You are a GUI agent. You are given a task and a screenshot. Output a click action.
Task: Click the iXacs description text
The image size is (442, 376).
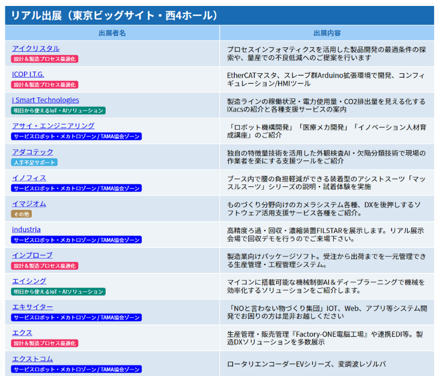click(326, 106)
